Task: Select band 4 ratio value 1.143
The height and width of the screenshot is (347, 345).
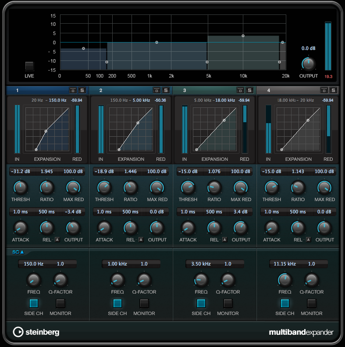Action: pos(298,171)
